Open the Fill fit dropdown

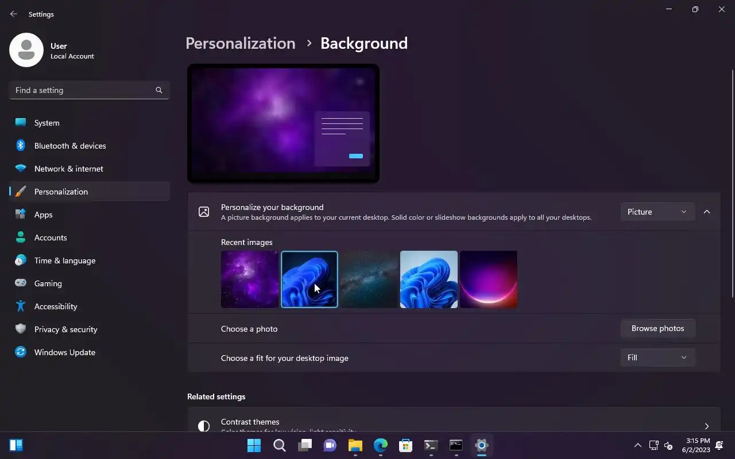[657, 357]
